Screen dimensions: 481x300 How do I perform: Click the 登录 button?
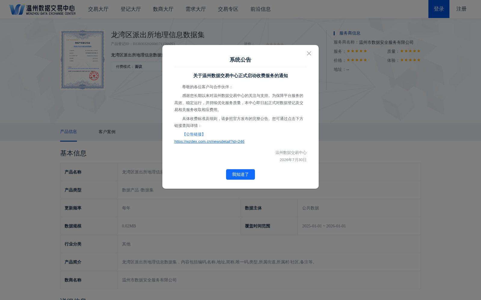pyautogui.click(x=439, y=9)
